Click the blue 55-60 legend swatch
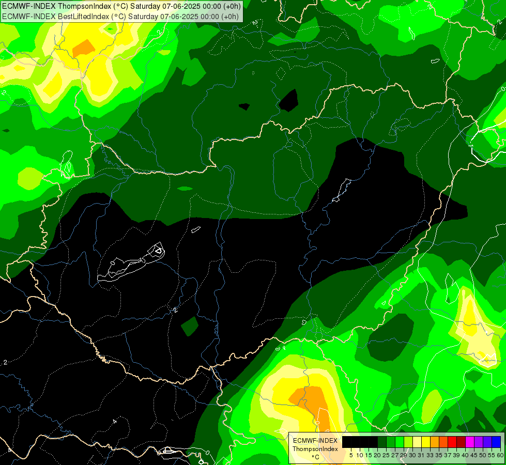 496,442
